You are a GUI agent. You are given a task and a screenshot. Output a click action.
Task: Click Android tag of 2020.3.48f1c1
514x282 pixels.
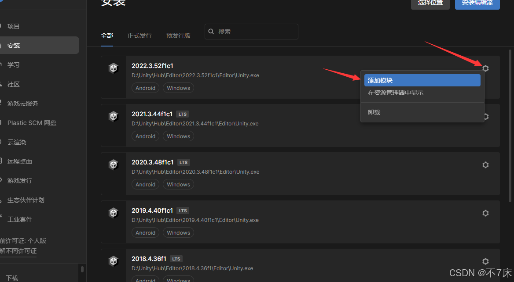click(146, 184)
